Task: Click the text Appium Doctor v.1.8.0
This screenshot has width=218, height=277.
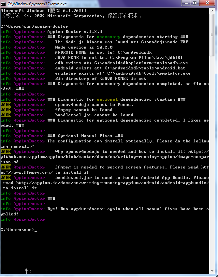Action: click(x=75, y=32)
